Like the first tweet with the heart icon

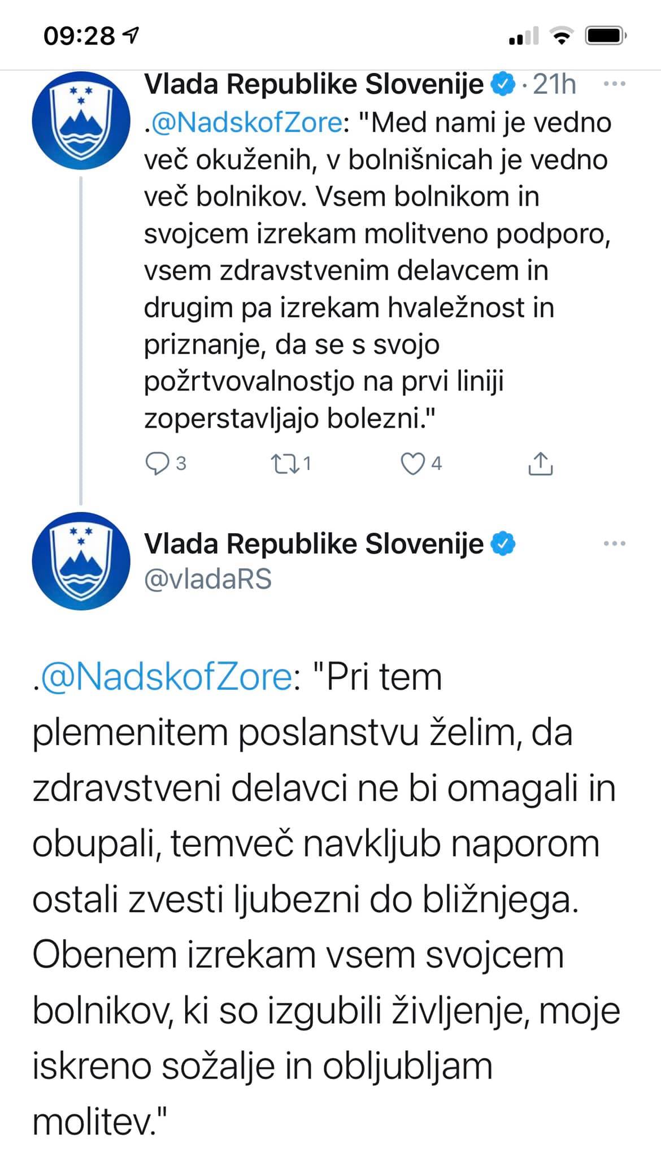[412, 464]
